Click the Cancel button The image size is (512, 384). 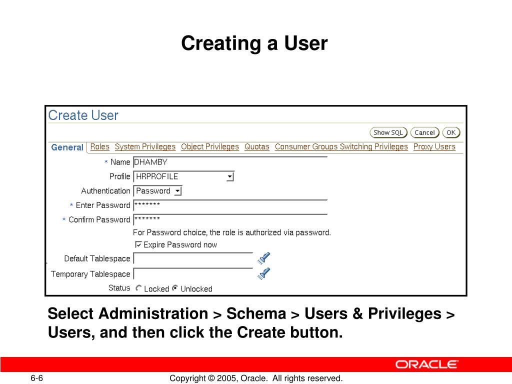(424, 132)
